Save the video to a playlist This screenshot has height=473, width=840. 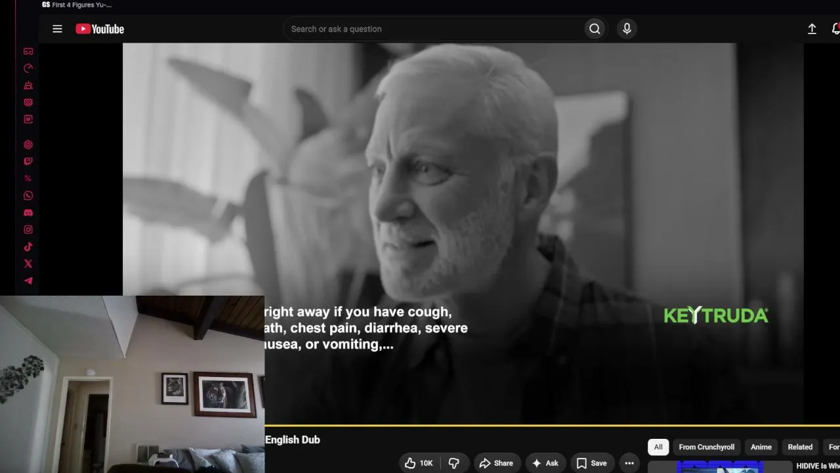[x=592, y=463]
